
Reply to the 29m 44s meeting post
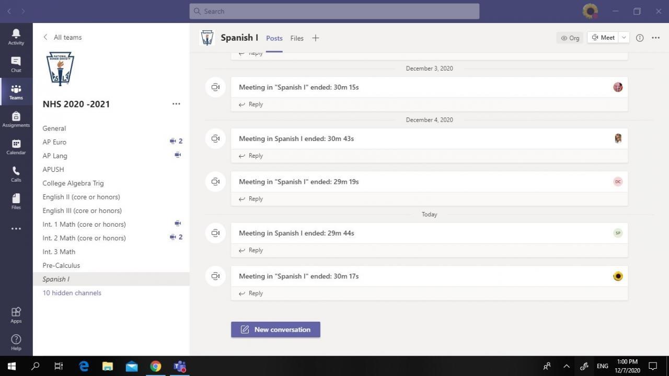(251, 250)
